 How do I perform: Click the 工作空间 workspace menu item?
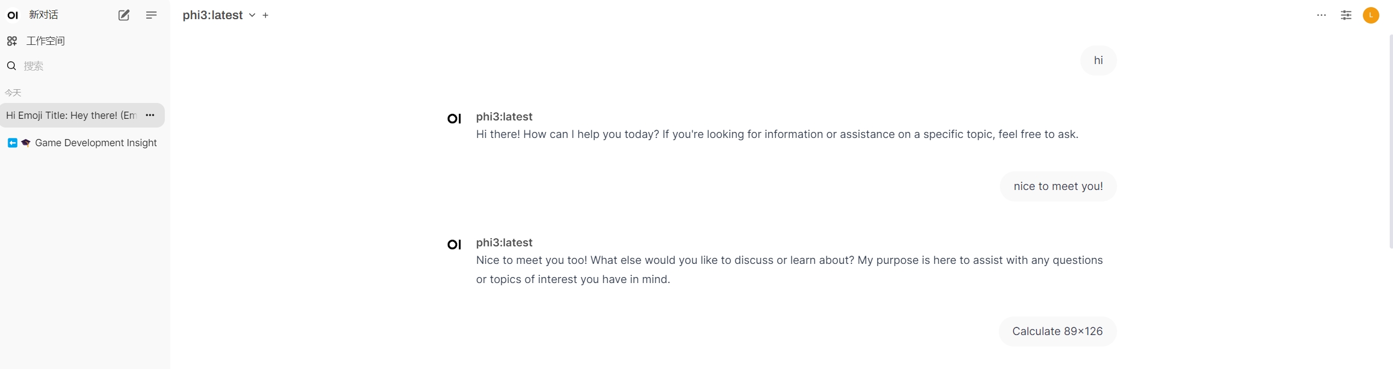click(x=45, y=41)
